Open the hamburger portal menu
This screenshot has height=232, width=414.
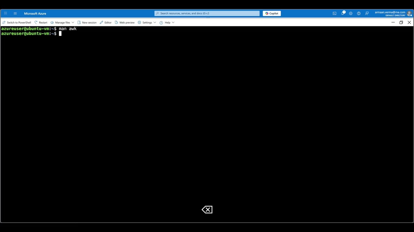tap(15, 13)
